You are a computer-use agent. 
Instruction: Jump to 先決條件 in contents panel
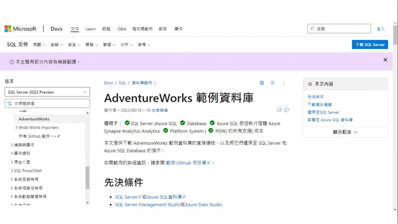point(316,97)
